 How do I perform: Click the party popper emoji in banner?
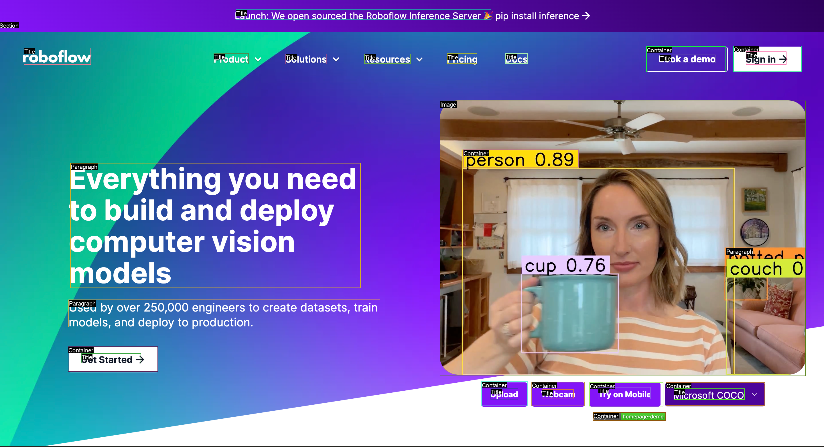487,16
